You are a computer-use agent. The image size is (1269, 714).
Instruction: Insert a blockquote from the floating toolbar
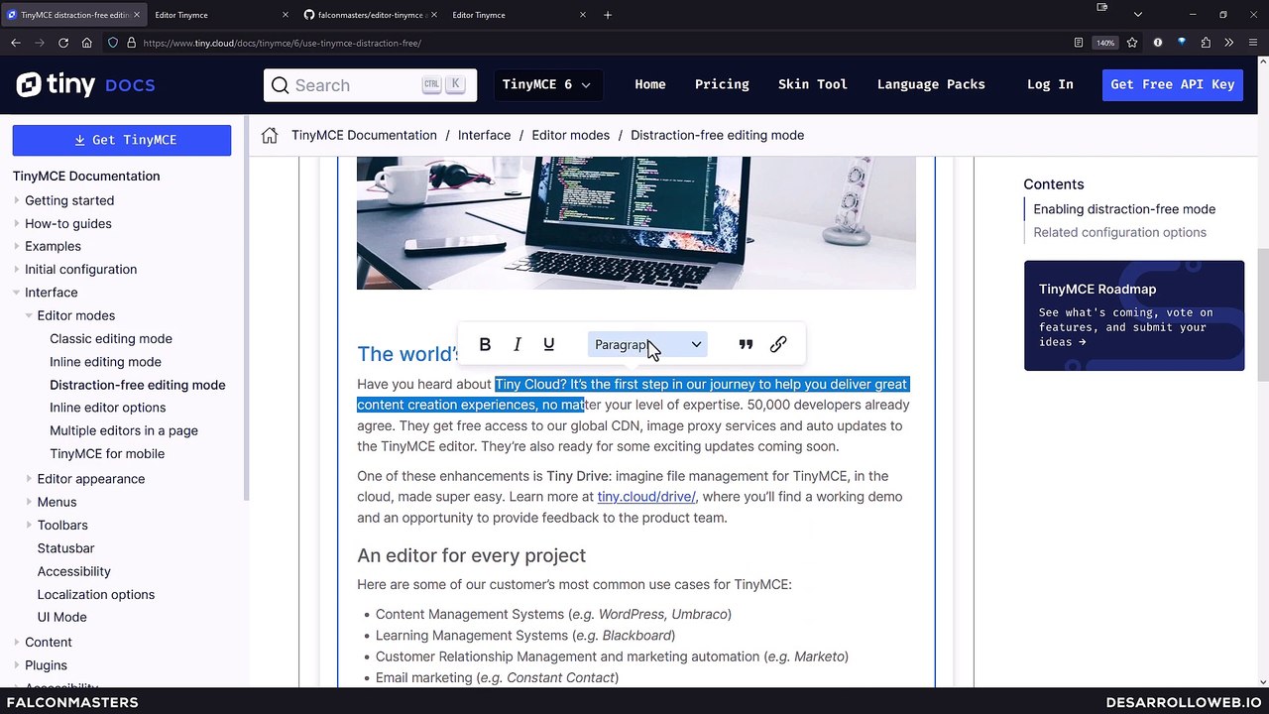[x=746, y=344]
